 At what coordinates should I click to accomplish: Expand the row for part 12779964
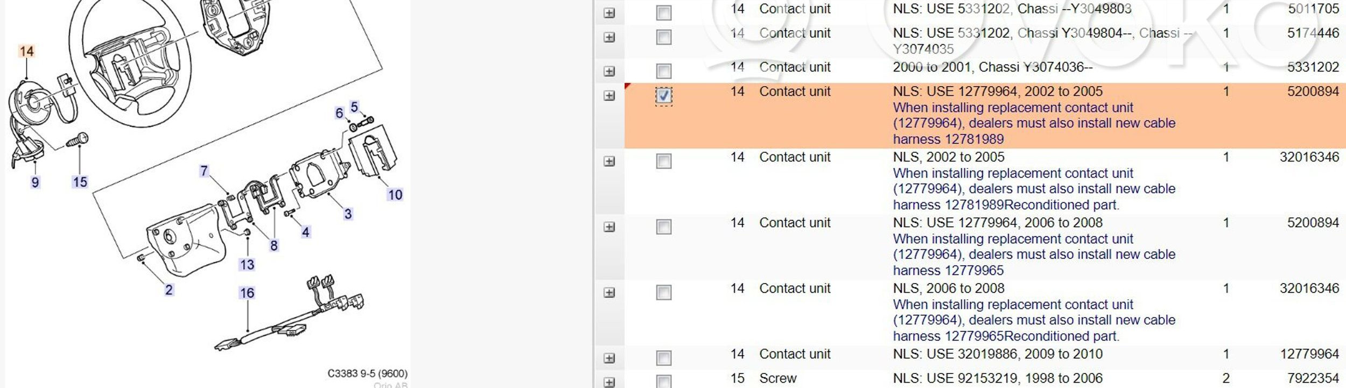point(609,358)
